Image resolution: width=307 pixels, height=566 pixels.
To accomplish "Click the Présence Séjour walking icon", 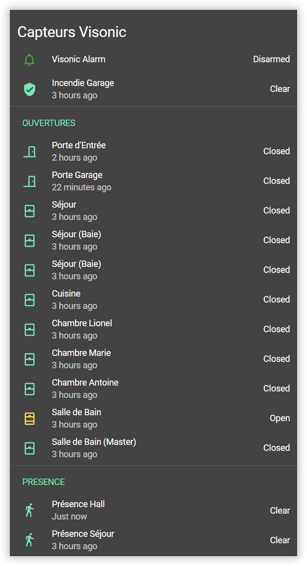I will (x=30, y=540).
